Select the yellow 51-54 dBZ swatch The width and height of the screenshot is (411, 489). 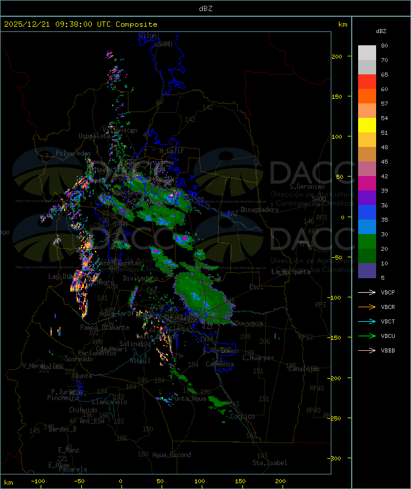[367, 125]
